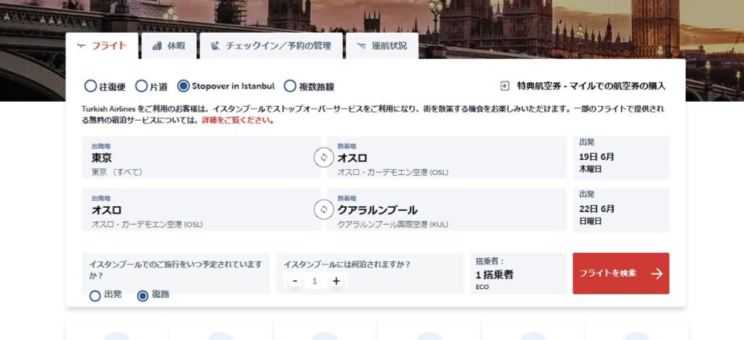Screen dimensions: 744x340
Task: Open the 22日 6月 departure date picker
Action: point(620,210)
